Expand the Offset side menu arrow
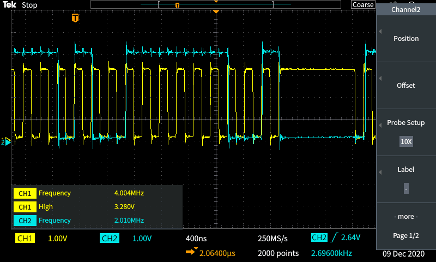This screenshot has height=262, width=436. (x=380, y=78)
